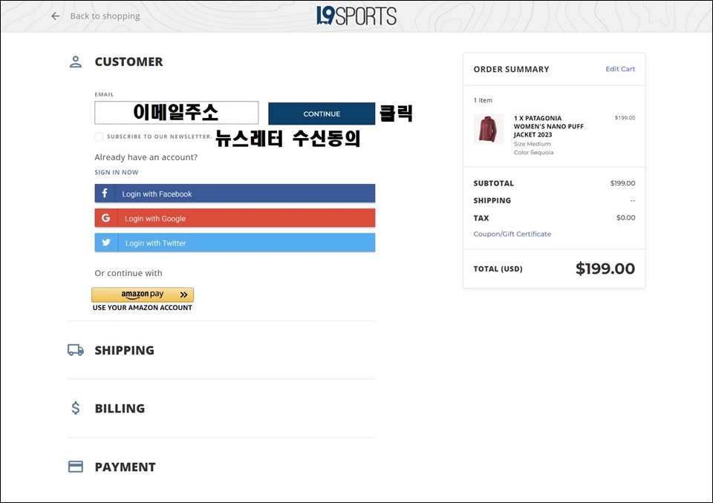Open the L9 Sports logo homepage
This screenshot has width=713, height=503.
(x=356, y=16)
